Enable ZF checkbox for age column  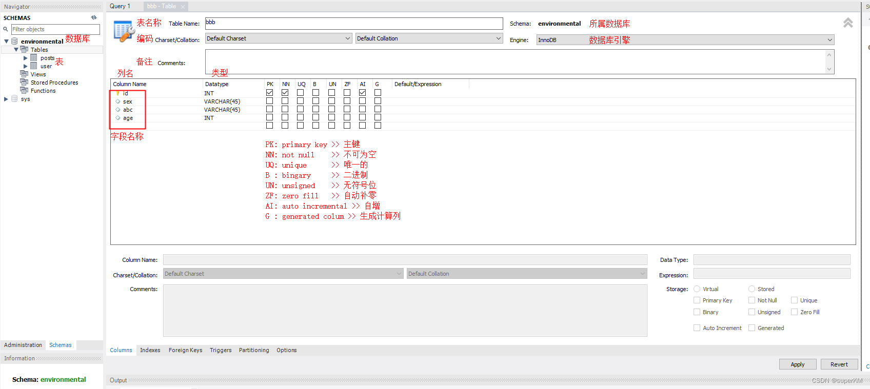(x=347, y=117)
